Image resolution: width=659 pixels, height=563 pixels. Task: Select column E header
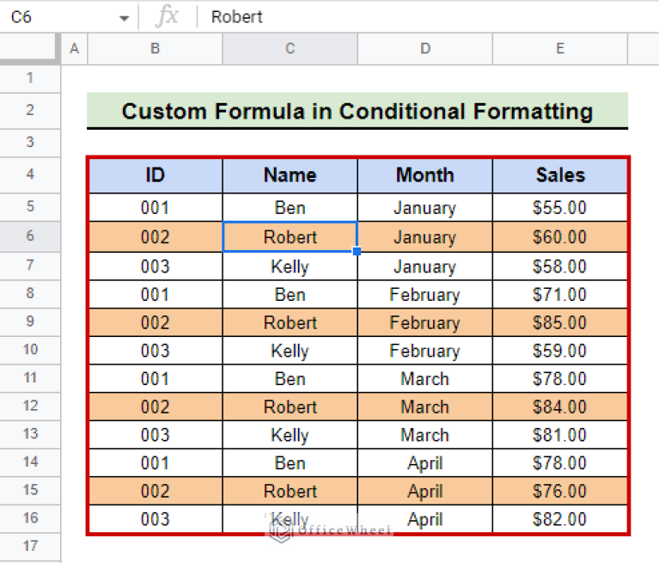tap(559, 49)
